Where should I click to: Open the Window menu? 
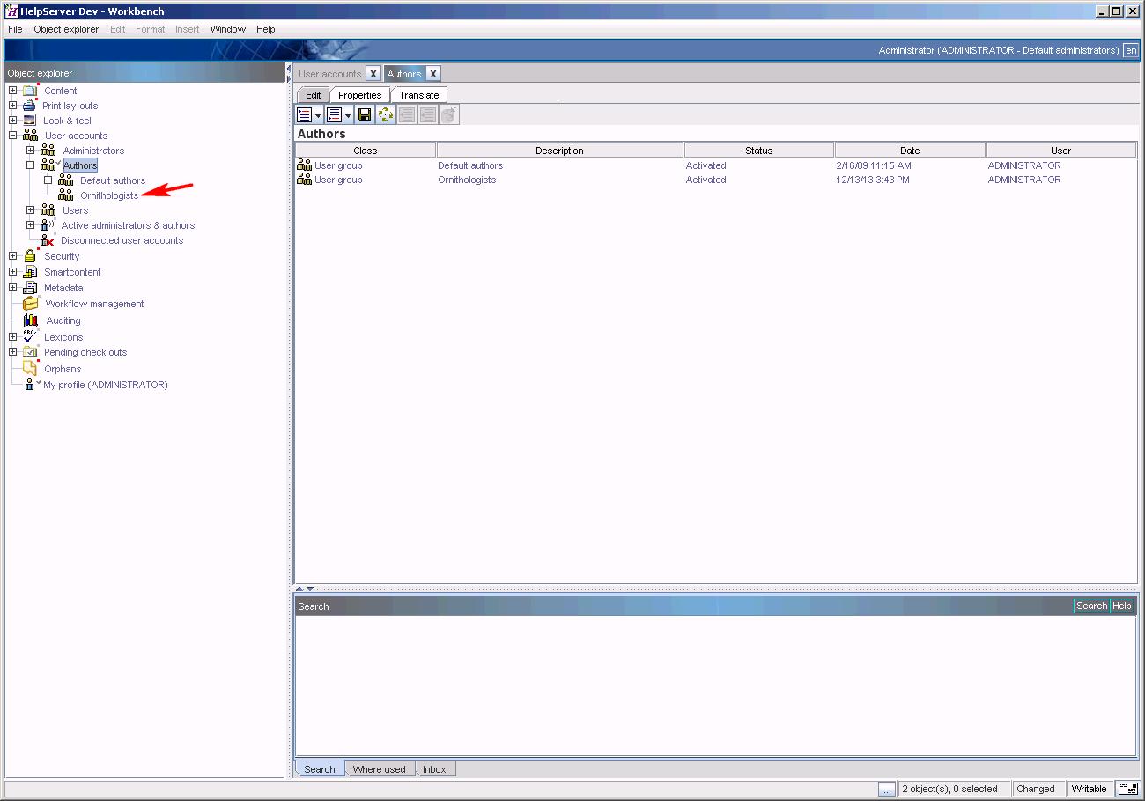(x=227, y=29)
